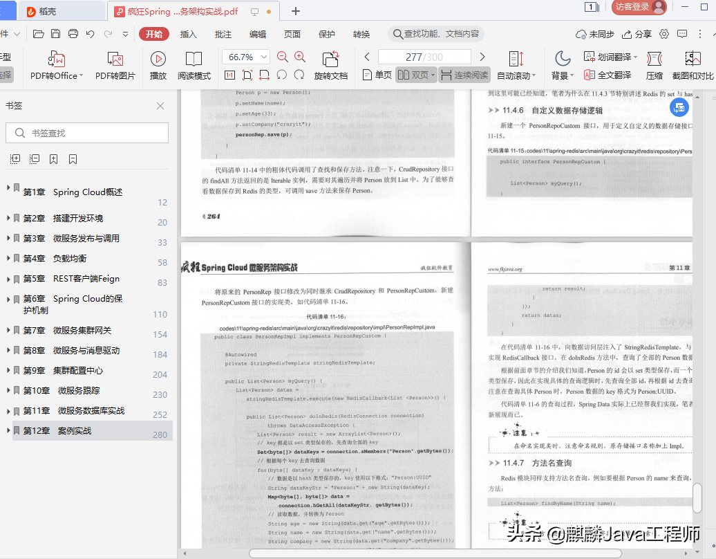Image resolution: width=716 pixels, height=559 pixels.
Task: Expand 第12章 案例实战 bookmark
Action: click(x=8, y=430)
